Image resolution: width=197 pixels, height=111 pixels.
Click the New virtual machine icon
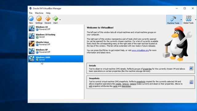click(31, 18)
